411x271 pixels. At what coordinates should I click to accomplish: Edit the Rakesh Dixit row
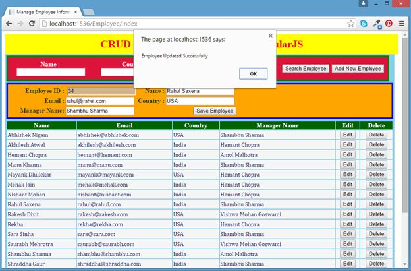(348, 214)
